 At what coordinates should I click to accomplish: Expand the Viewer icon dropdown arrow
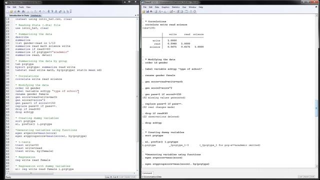[x=162, y=11]
